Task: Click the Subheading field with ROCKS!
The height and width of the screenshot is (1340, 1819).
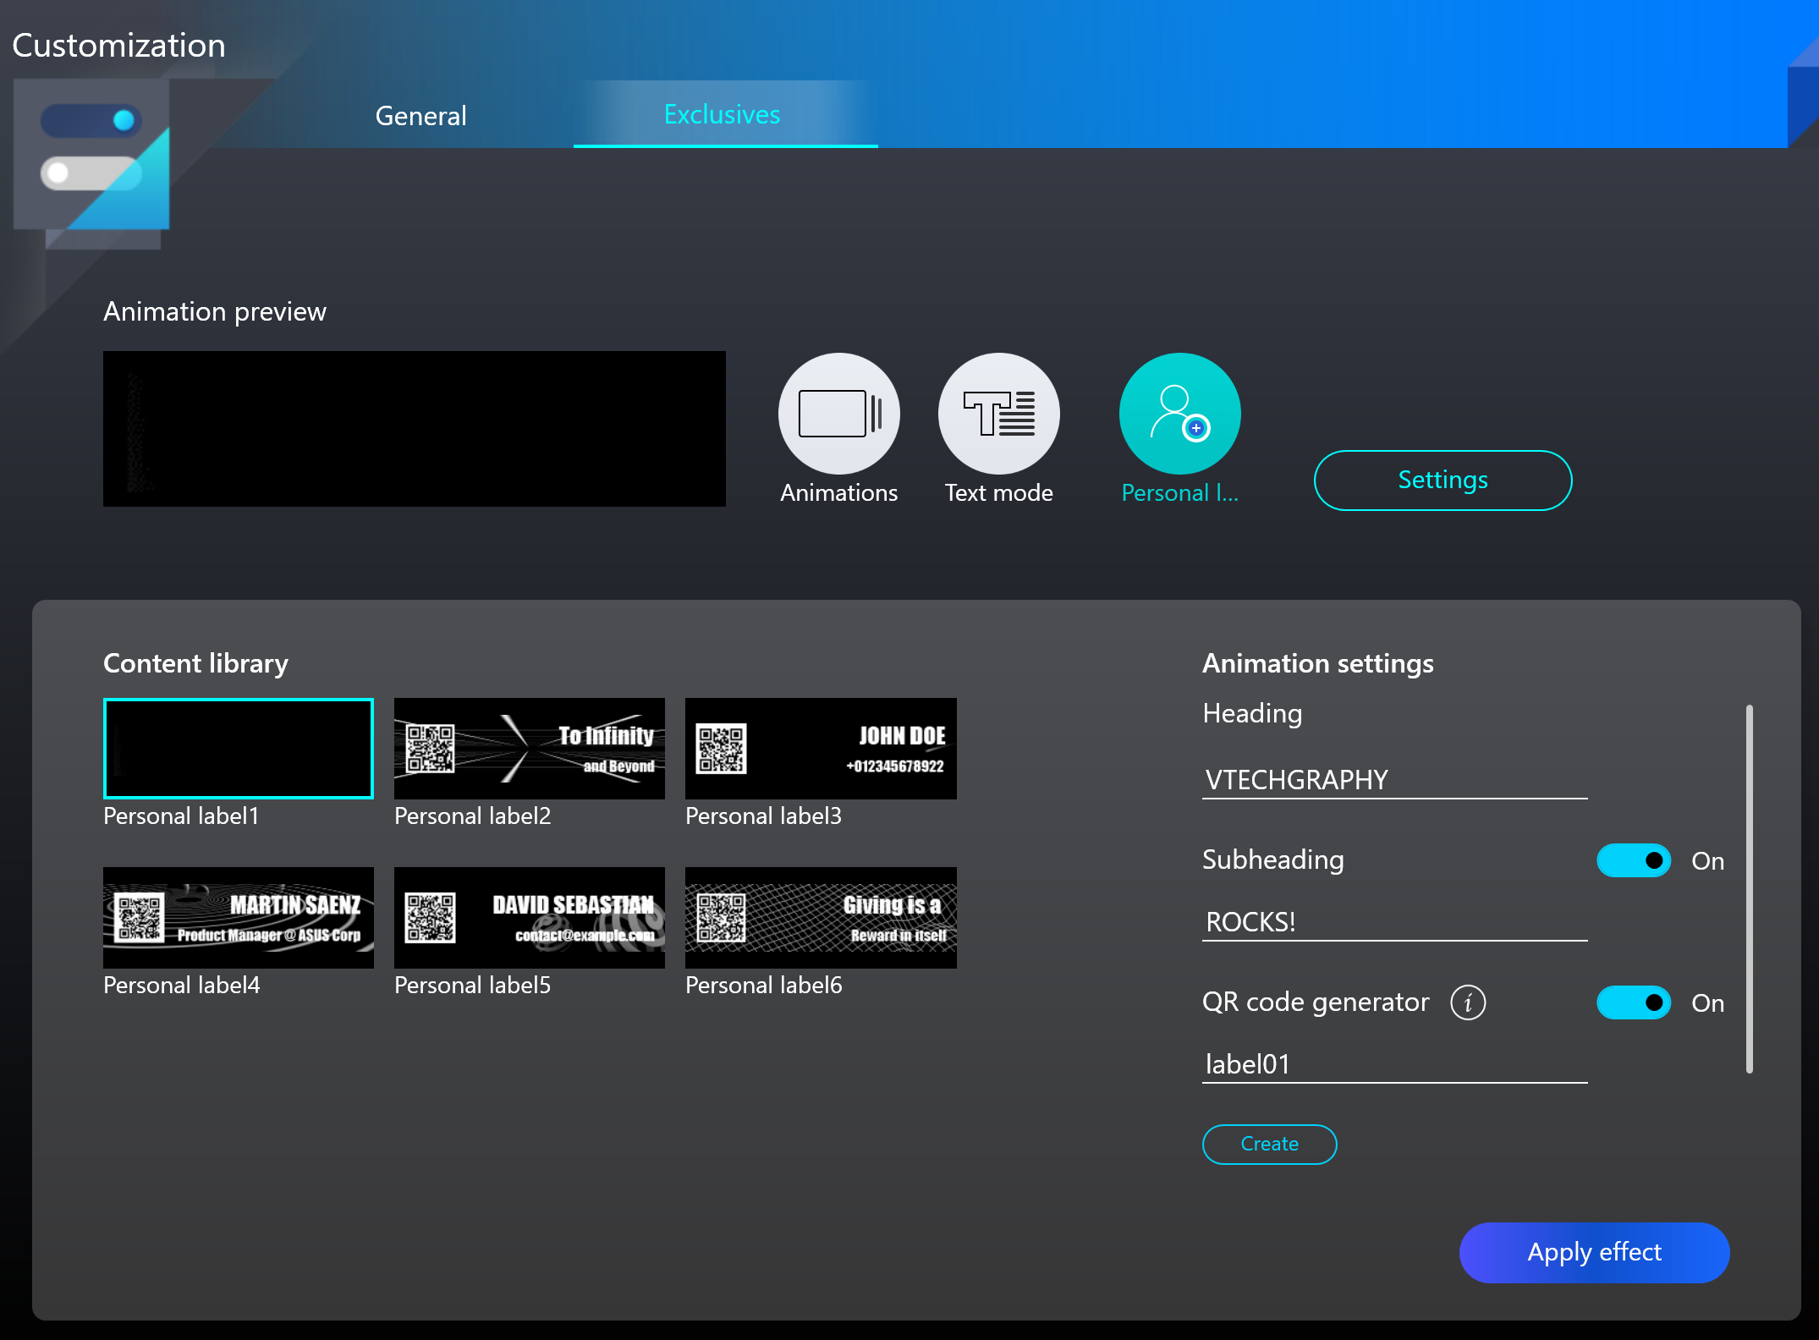Action: pos(1394,921)
